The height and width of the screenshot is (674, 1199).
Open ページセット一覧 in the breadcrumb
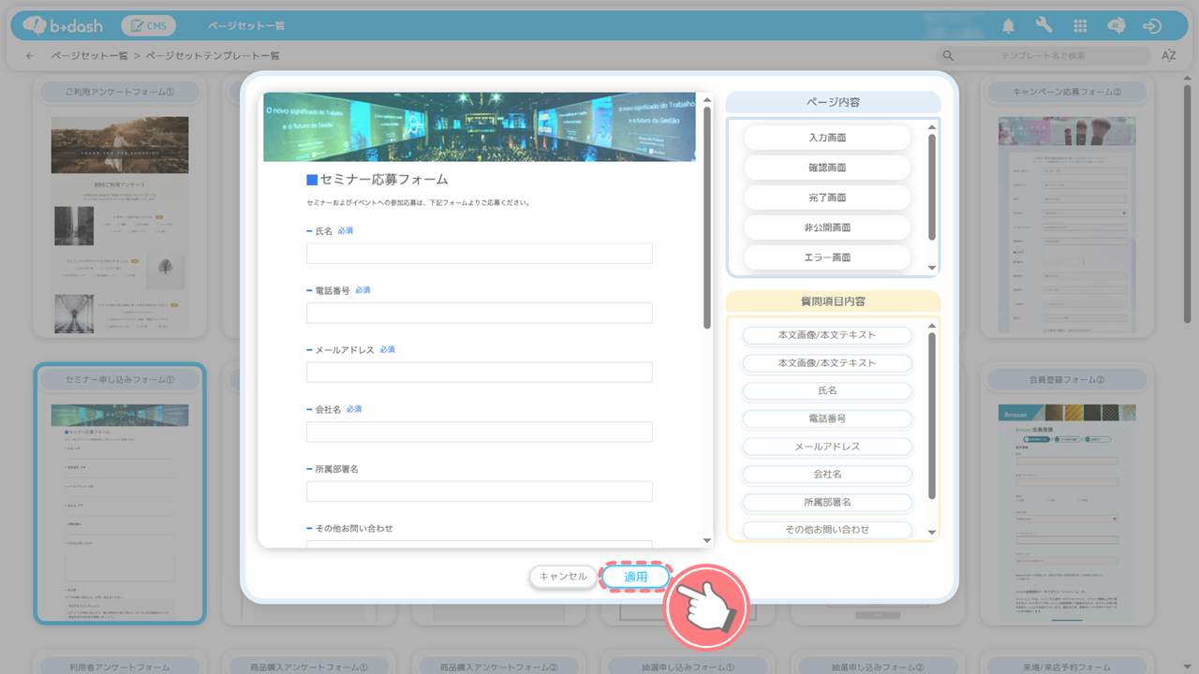[x=89, y=56]
